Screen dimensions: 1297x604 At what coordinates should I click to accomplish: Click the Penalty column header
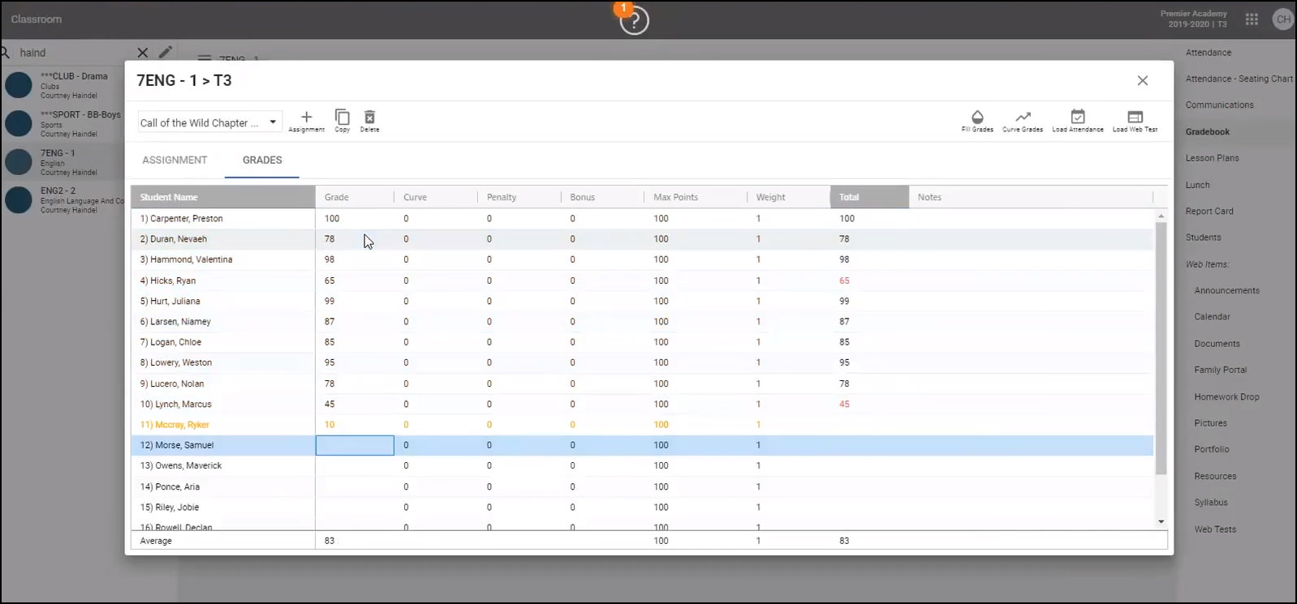click(x=519, y=197)
